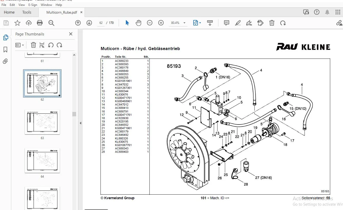Viewport: 343px width, 210px height.
Task: Zoom out with the minus circle icon
Action: 150,23
